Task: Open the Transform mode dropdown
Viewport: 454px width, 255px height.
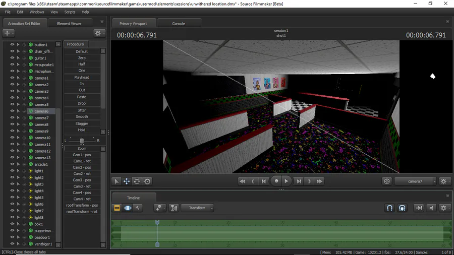Action: 197,208
